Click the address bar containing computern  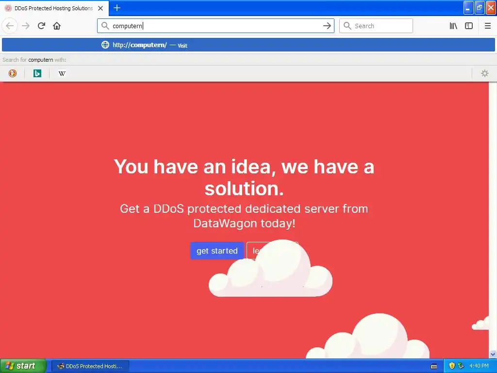215,26
